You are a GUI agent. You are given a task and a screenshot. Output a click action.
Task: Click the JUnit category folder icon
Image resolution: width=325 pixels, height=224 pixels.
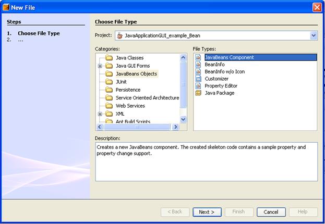(109, 82)
